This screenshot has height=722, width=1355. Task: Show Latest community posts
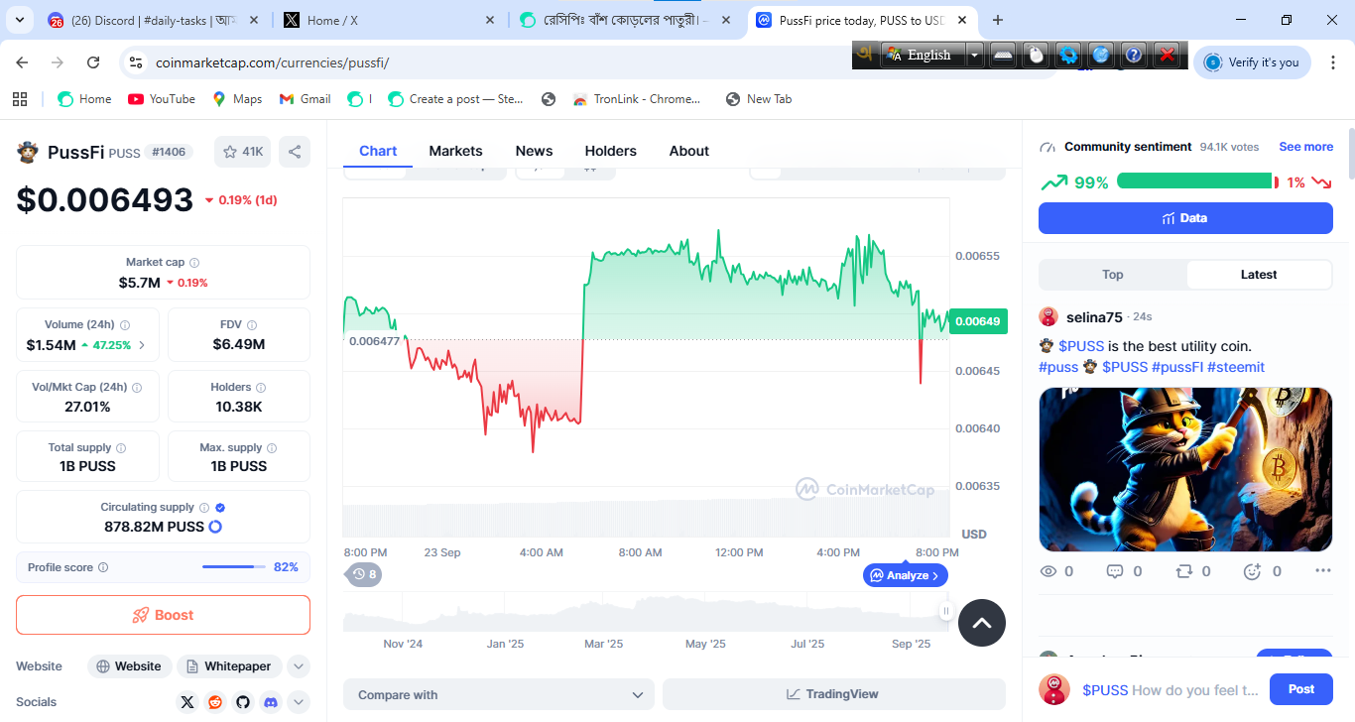1259,275
